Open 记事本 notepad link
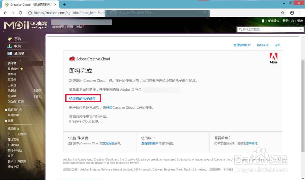Screen dimensions: 305x180 pyautogui.click(x=22, y=134)
